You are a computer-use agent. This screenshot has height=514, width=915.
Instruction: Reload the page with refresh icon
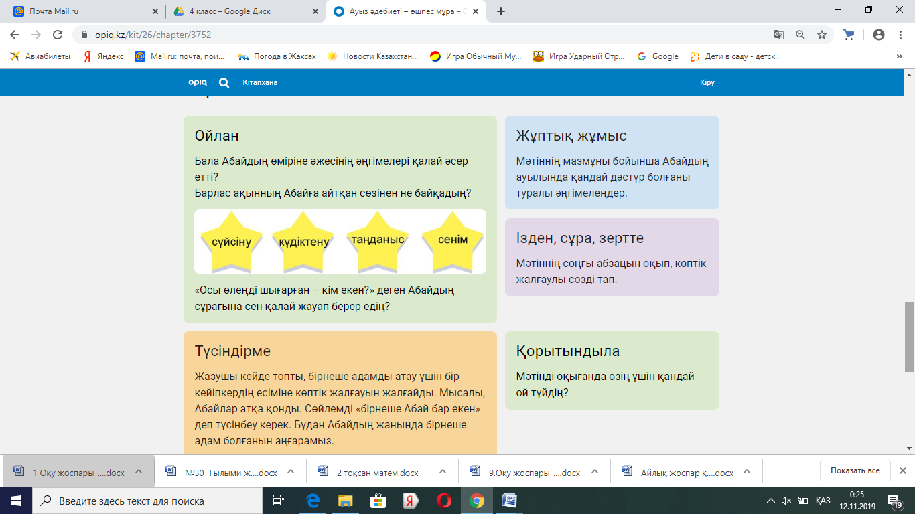[x=58, y=35]
